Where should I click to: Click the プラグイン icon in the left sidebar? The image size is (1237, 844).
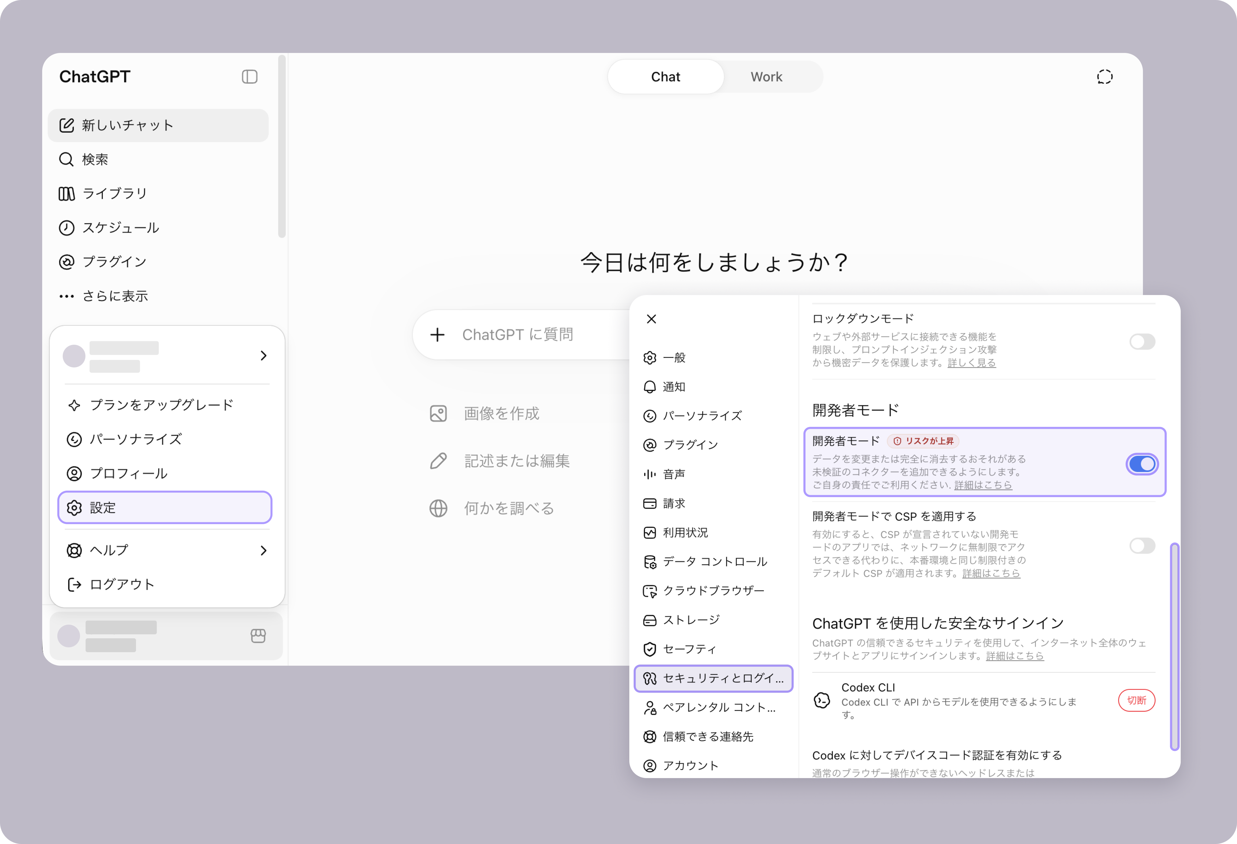(66, 262)
